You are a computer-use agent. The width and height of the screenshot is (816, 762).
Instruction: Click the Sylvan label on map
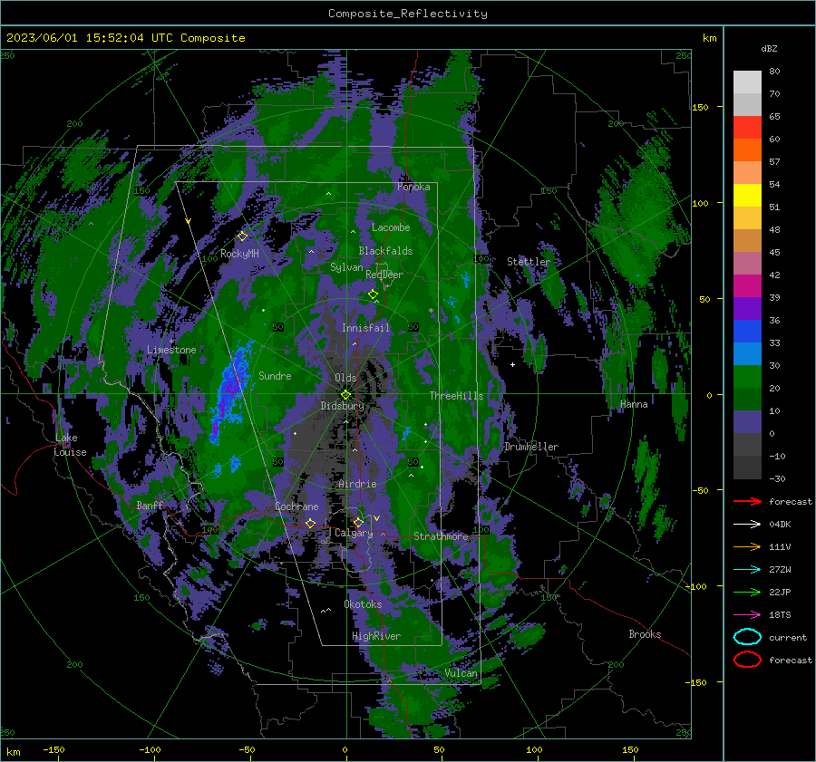click(x=346, y=267)
